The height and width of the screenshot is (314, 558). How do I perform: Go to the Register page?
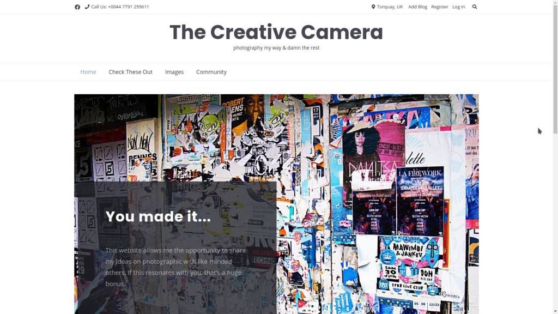pos(440,7)
